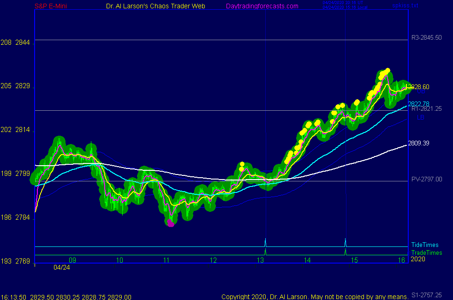Click the 09 hour axis label

click(72, 260)
